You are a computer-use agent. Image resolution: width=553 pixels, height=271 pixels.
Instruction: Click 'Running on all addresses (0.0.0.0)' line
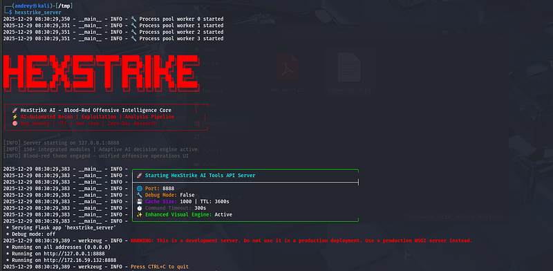pyautogui.click(x=58, y=247)
